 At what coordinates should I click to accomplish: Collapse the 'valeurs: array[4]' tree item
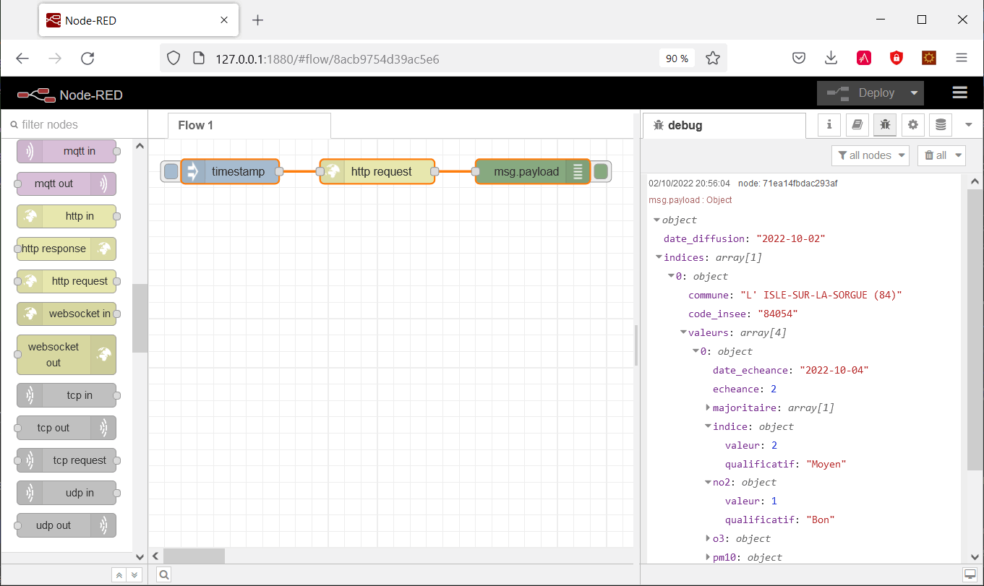683,332
